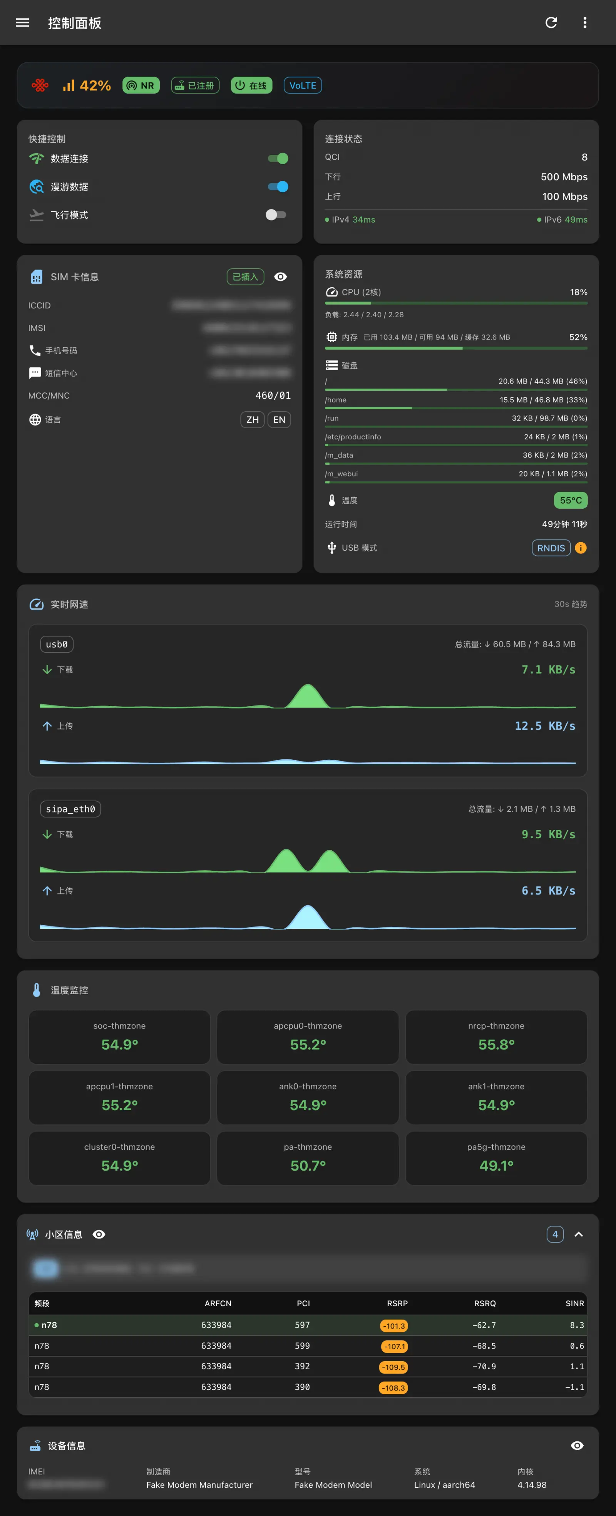Turn off the 漫游数据 roaming switch
This screenshot has width=616, height=1516.
click(x=278, y=186)
